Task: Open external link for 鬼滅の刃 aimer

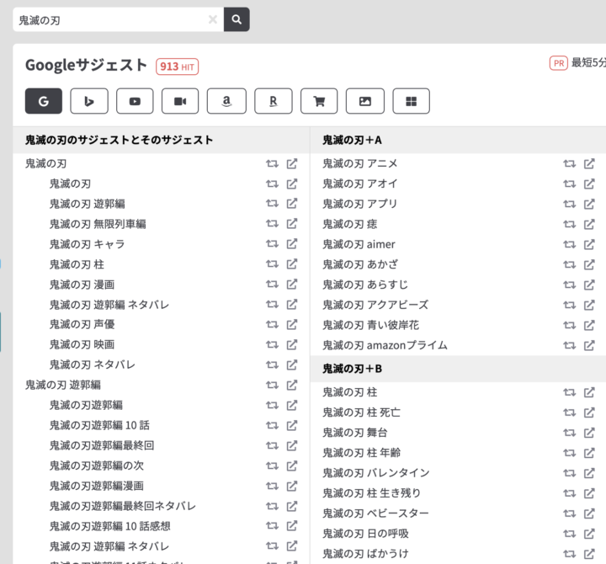Action: (589, 244)
